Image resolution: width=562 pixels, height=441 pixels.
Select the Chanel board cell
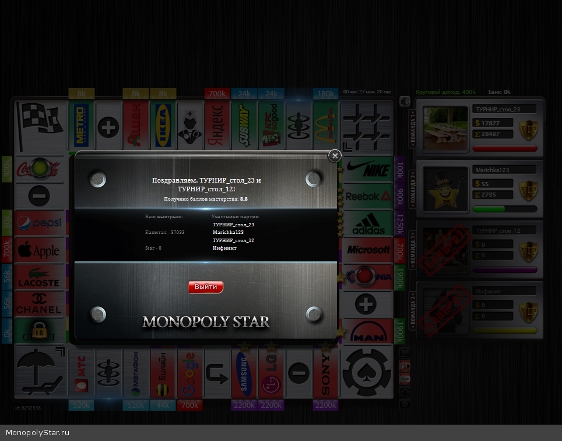point(40,304)
